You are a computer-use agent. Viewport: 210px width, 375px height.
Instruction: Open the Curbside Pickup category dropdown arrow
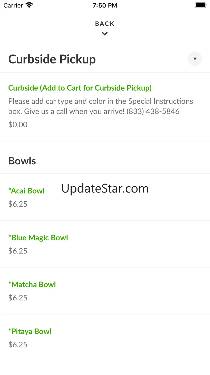point(195,59)
